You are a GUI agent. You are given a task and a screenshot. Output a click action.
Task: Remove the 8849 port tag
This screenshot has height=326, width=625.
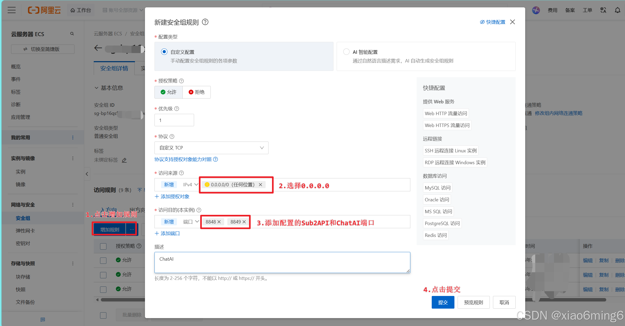[244, 222]
